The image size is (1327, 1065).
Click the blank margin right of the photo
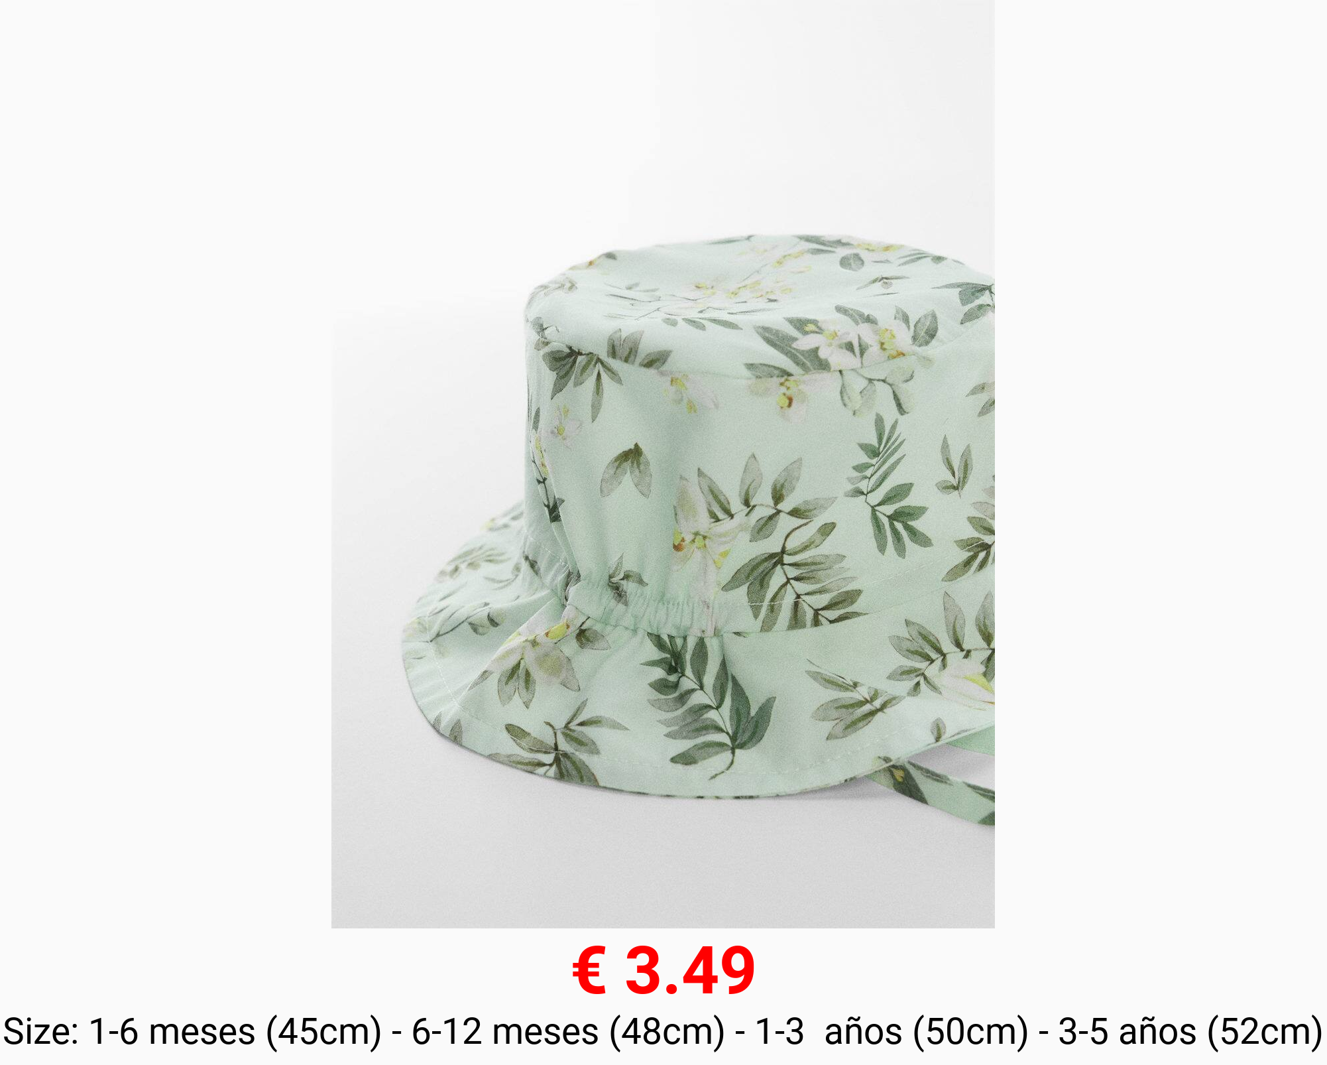(x=1160, y=464)
